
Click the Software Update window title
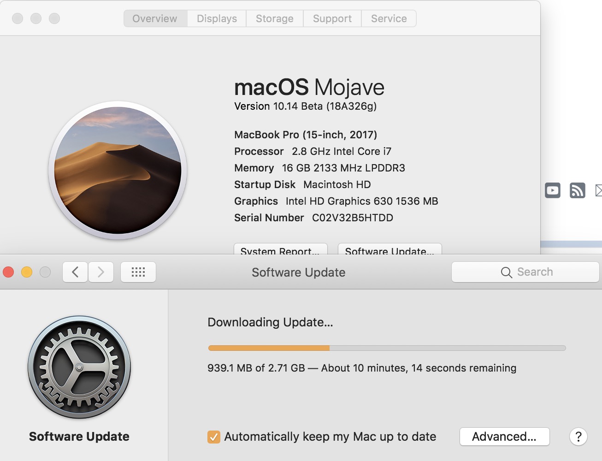[299, 272]
